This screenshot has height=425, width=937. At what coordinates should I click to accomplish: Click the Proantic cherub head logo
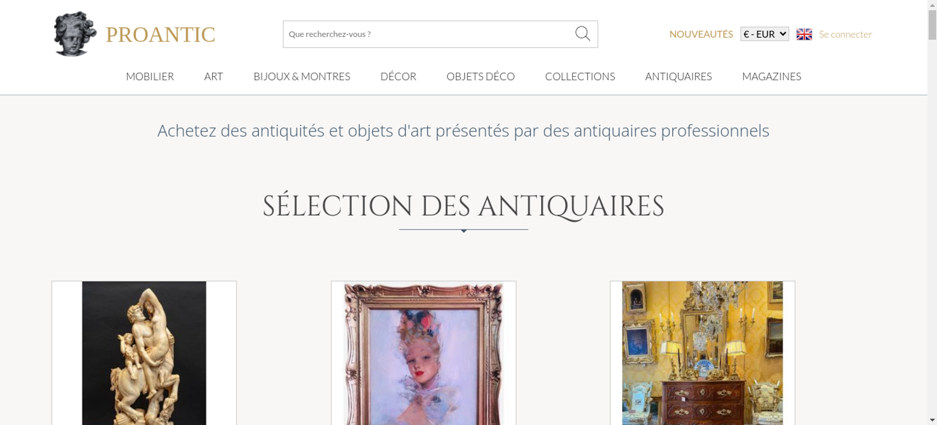[74, 34]
